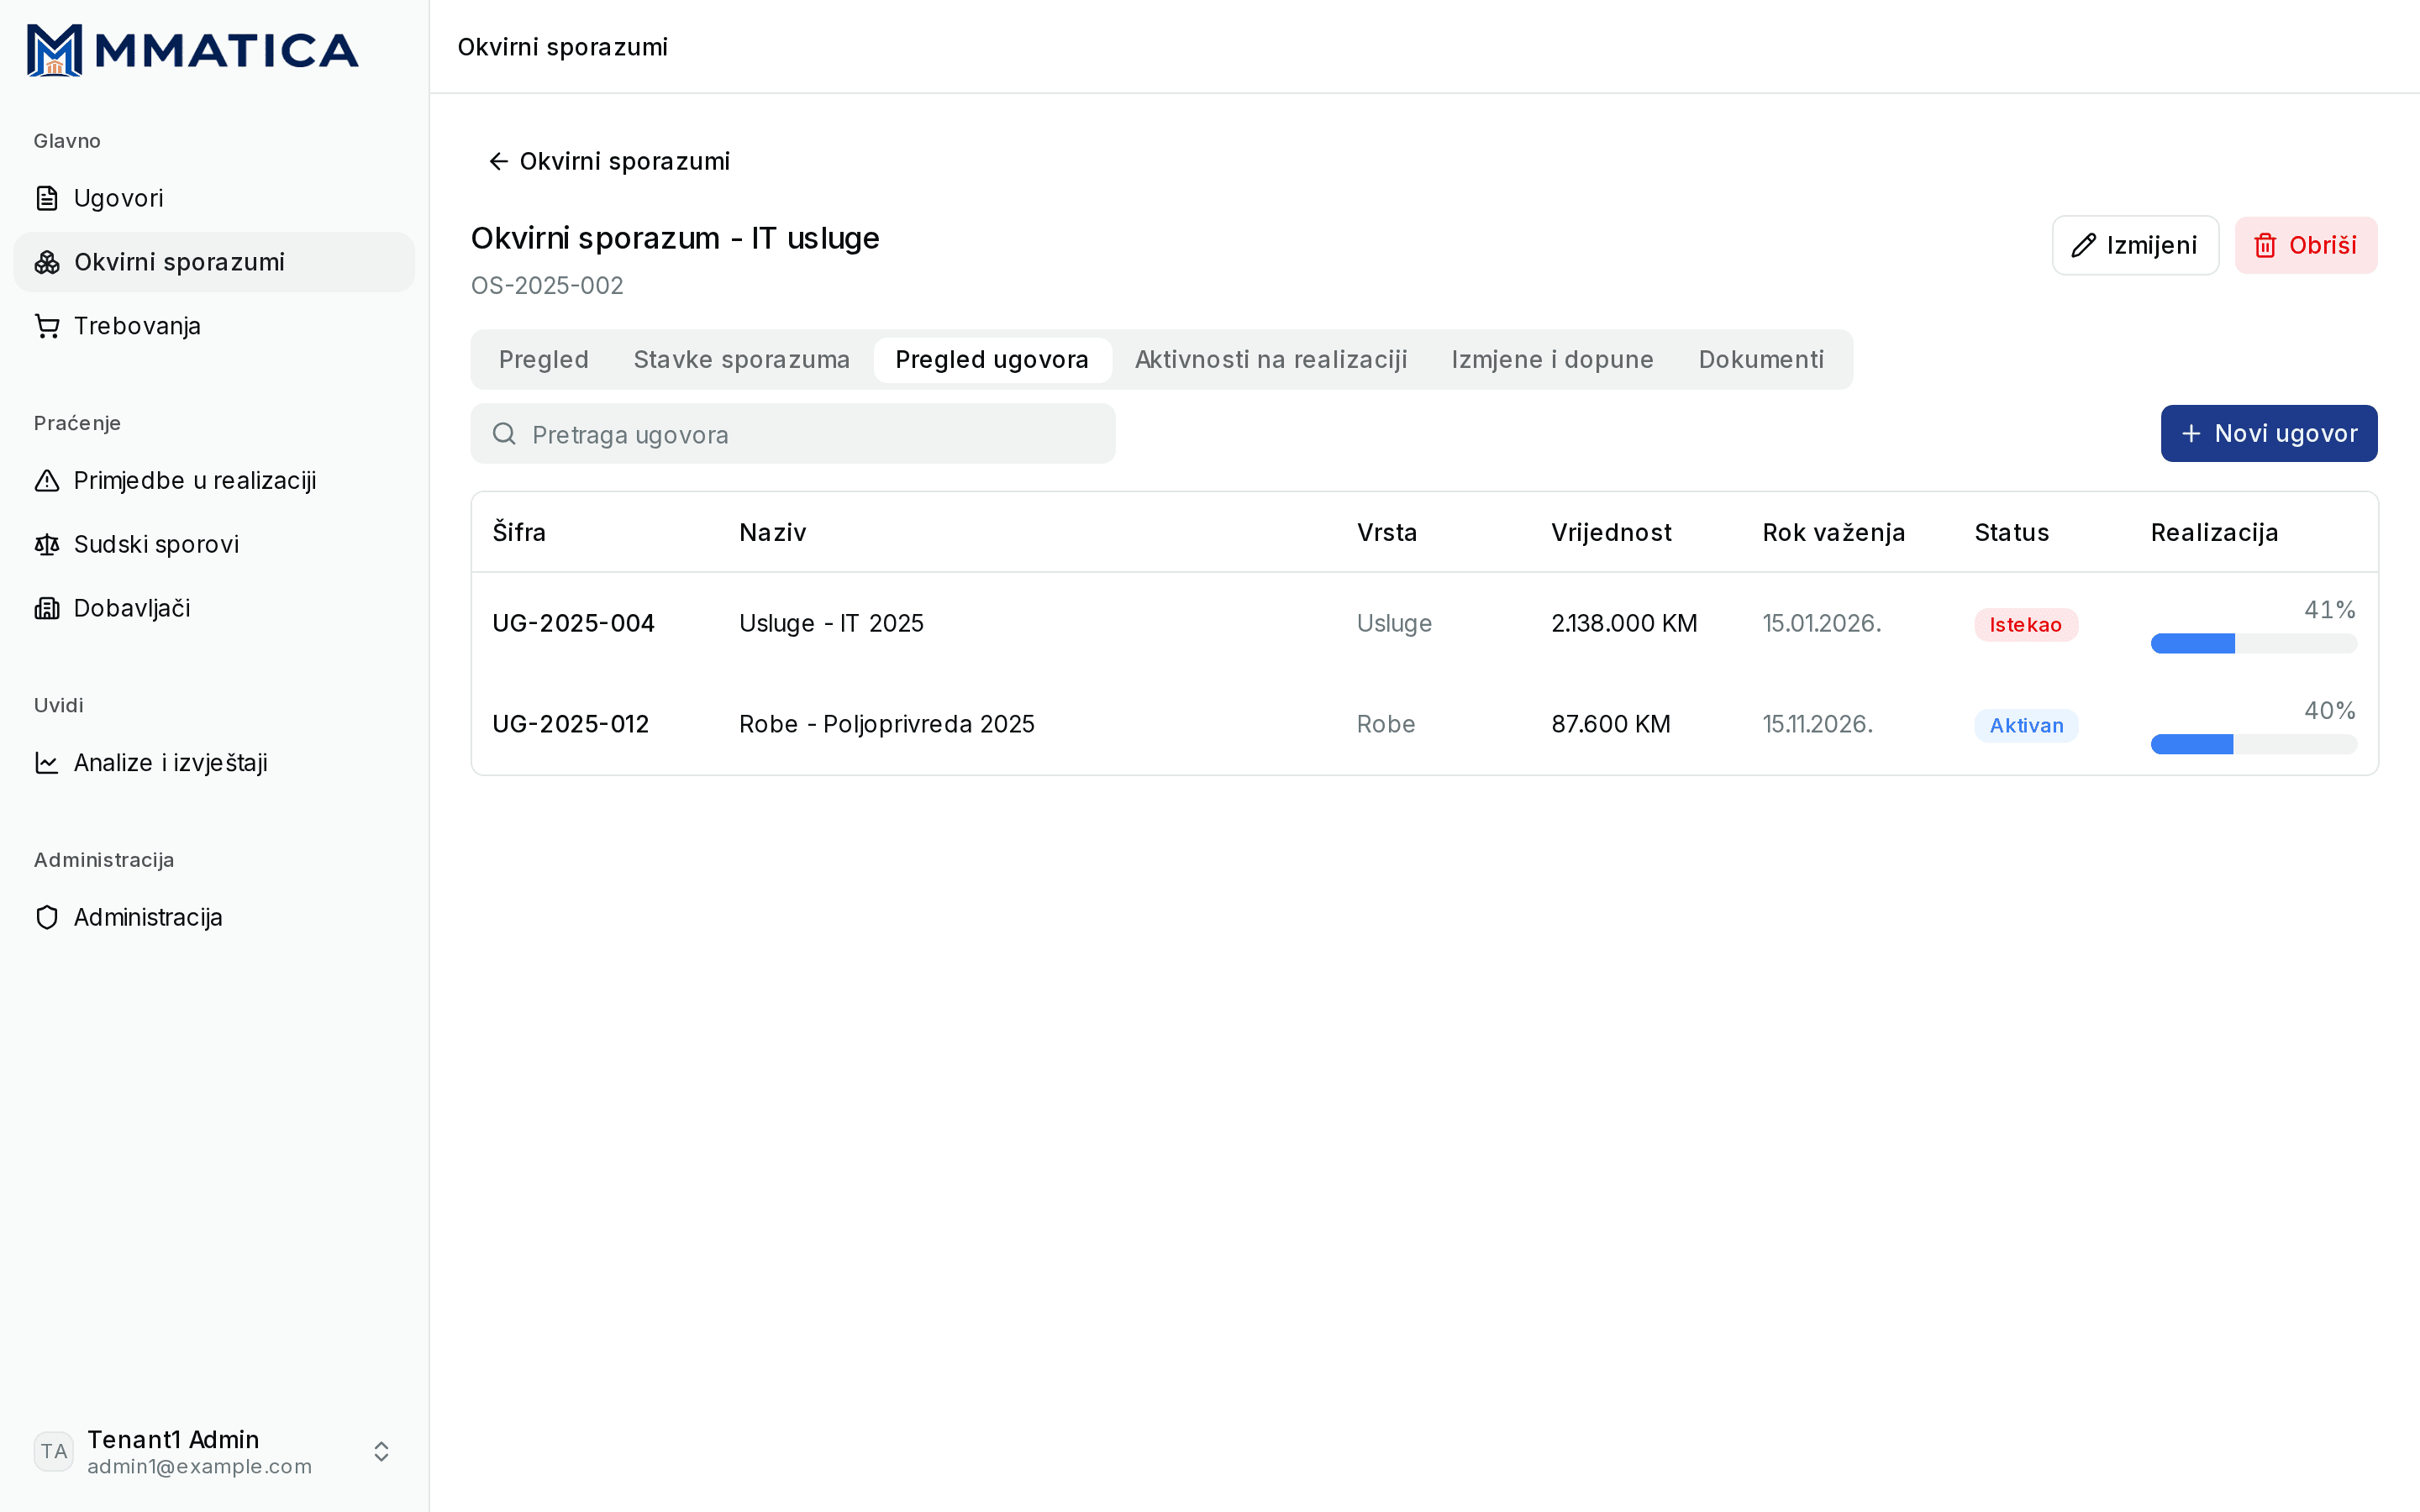2420x1512 pixels.
Task: Click the Istekao status badge
Action: 2026,625
